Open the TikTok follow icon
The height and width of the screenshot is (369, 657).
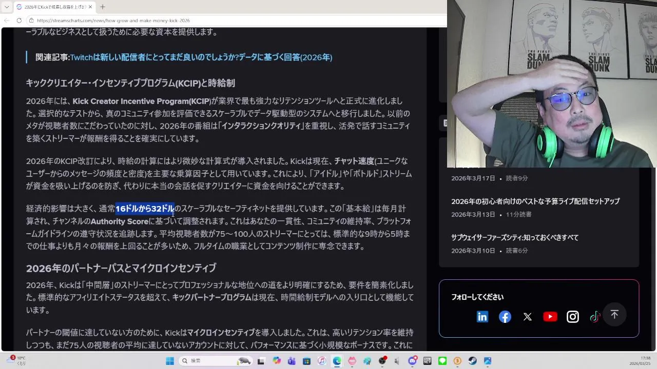point(595,317)
